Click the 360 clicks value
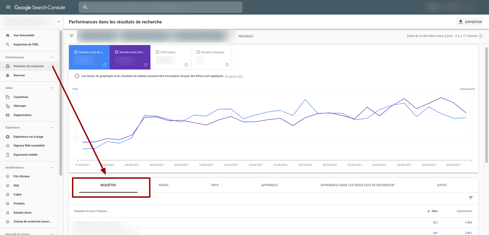 435,233
